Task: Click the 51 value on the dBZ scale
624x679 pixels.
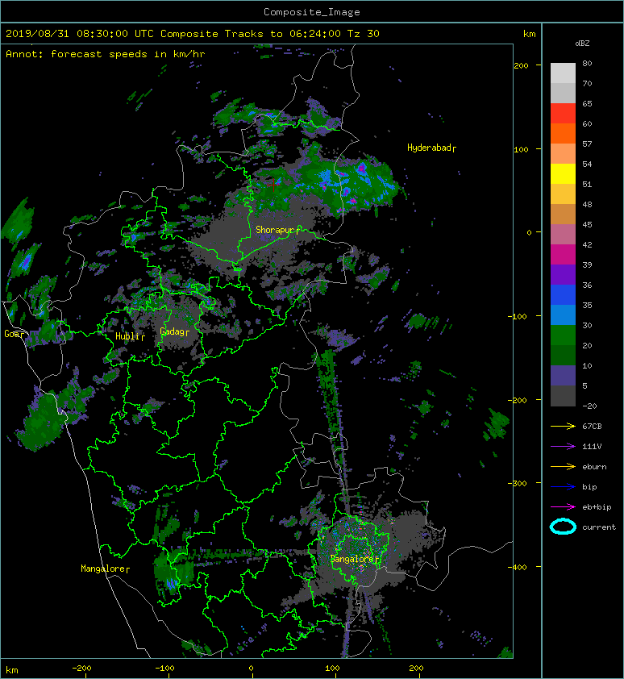Action: 587,184
